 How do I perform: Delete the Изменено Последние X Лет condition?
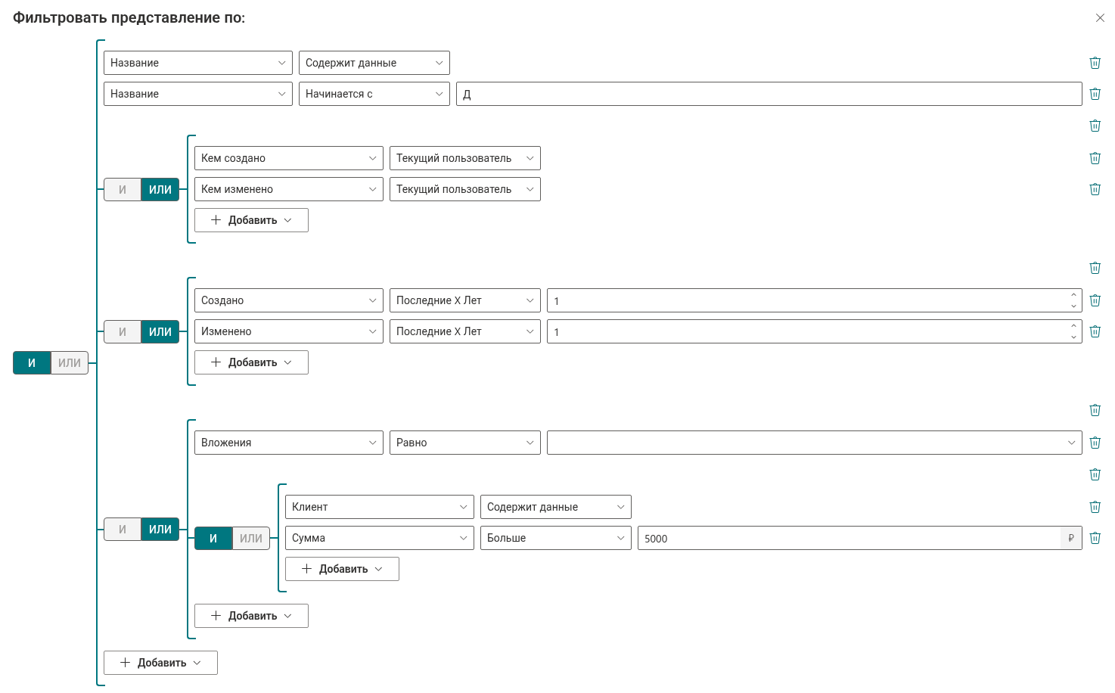[1095, 331]
